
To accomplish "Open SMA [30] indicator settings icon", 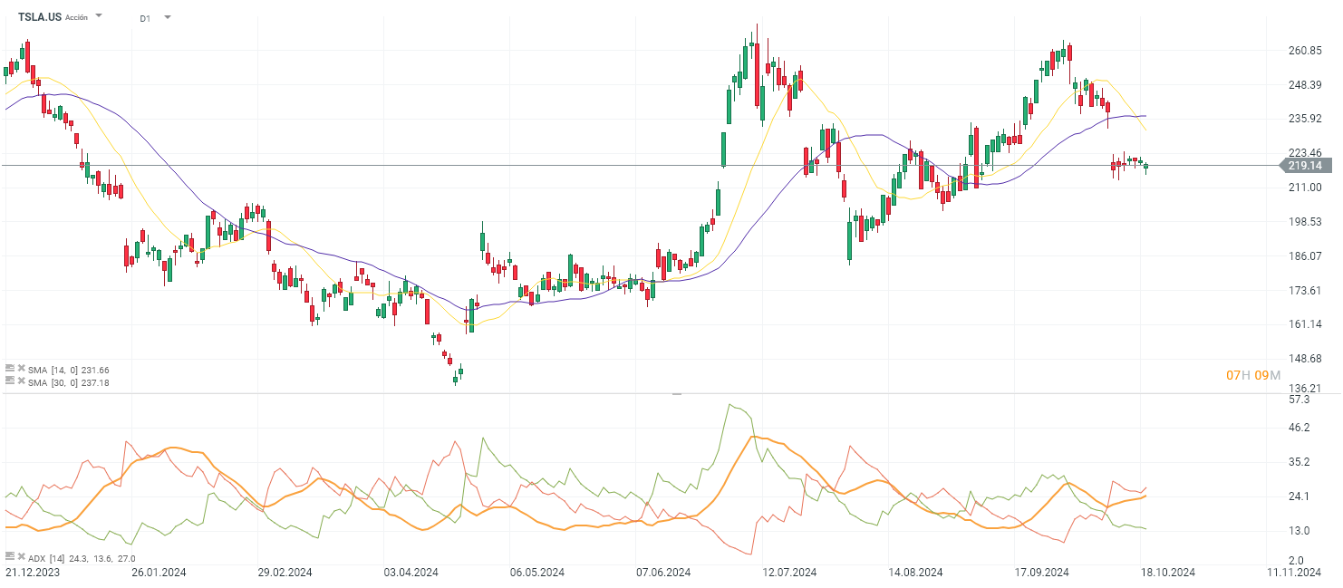I will [x=9, y=381].
